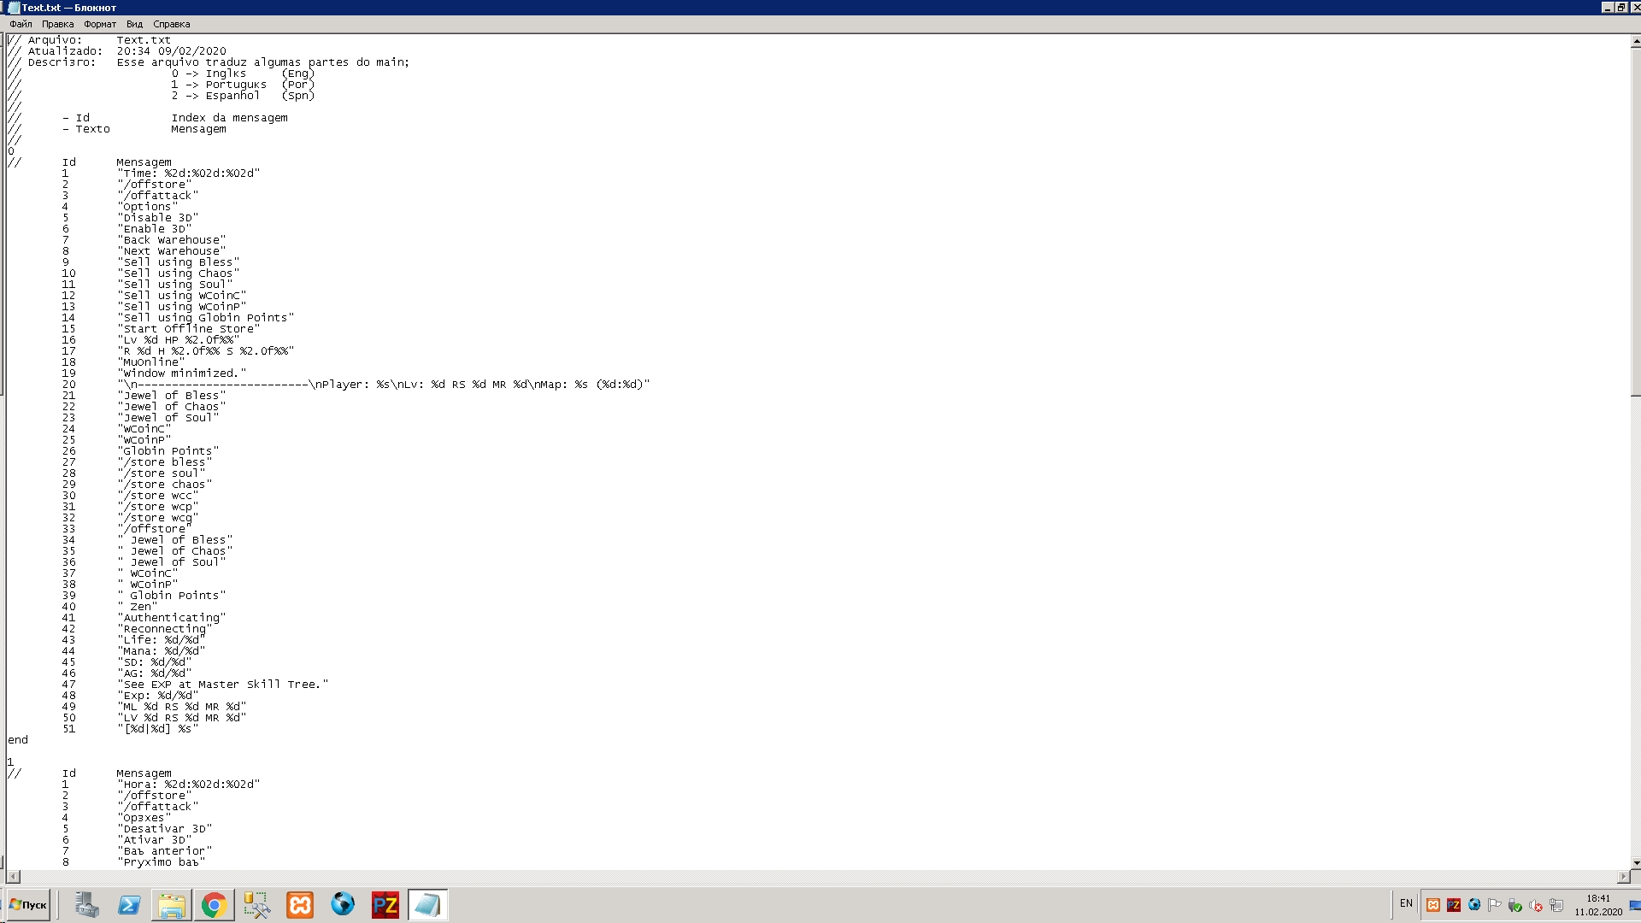1641x923 pixels.
Task: Open the Вид menu
Action: point(134,24)
